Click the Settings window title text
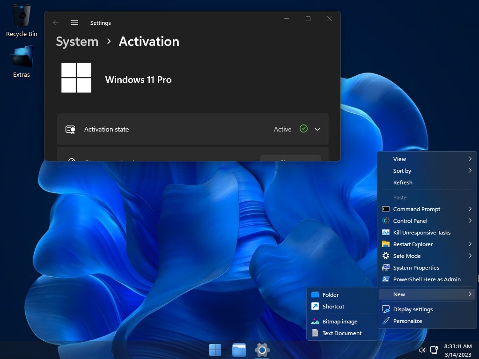 101,23
